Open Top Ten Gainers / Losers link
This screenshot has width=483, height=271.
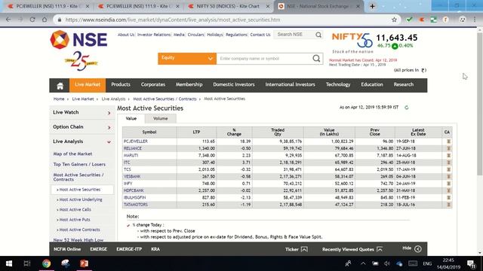[x=79, y=164]
